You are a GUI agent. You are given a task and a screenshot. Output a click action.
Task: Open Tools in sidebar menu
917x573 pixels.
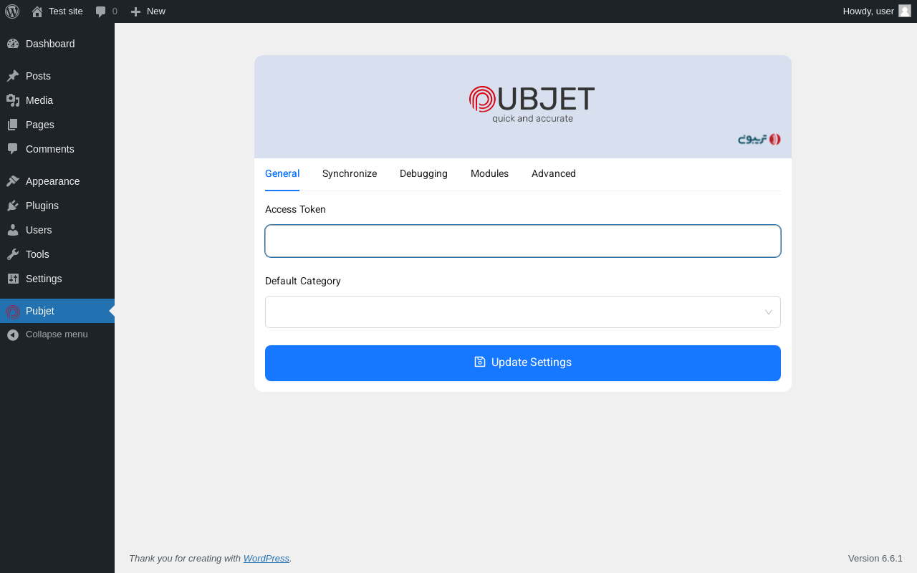(57, 254)
